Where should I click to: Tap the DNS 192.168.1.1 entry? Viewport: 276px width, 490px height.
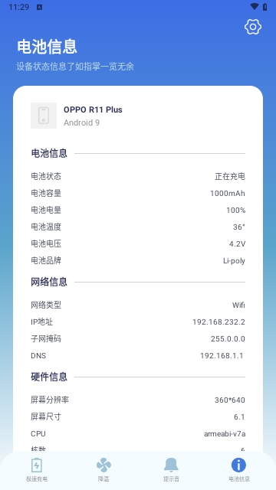pyautogui.click(x=138, y=355)
